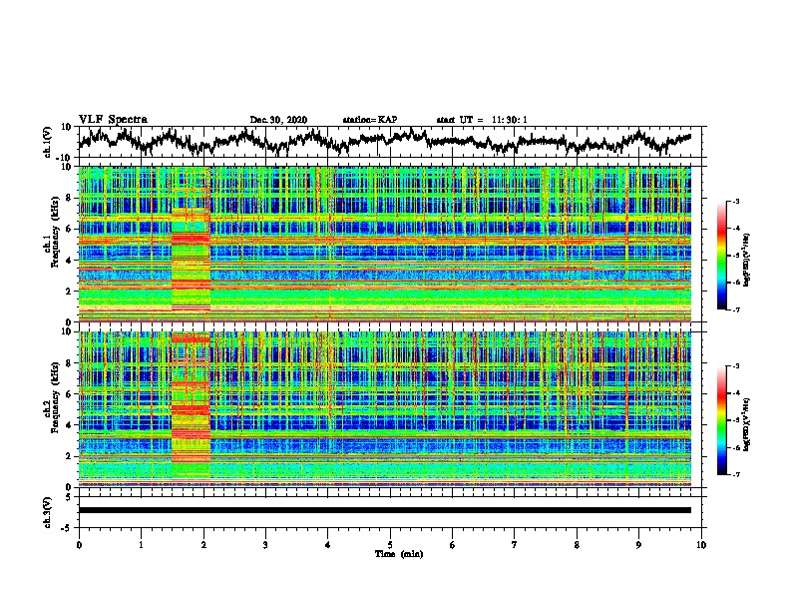The width and height of the screenshot is (790, 611).
Task: Click the ch.2 colorbar label "log(PSD)(V²/Hz)"
Action: point(748,424)
